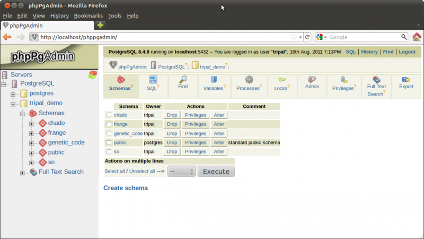424x239 pixels.
Task: Go back with the browser back arrow
Action: (x=7, y=37)
